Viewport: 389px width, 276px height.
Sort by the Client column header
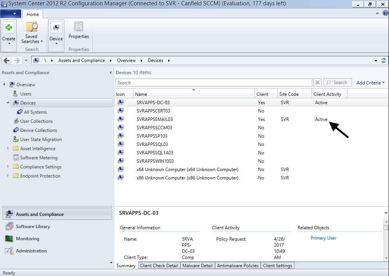(x=266, y=94)
